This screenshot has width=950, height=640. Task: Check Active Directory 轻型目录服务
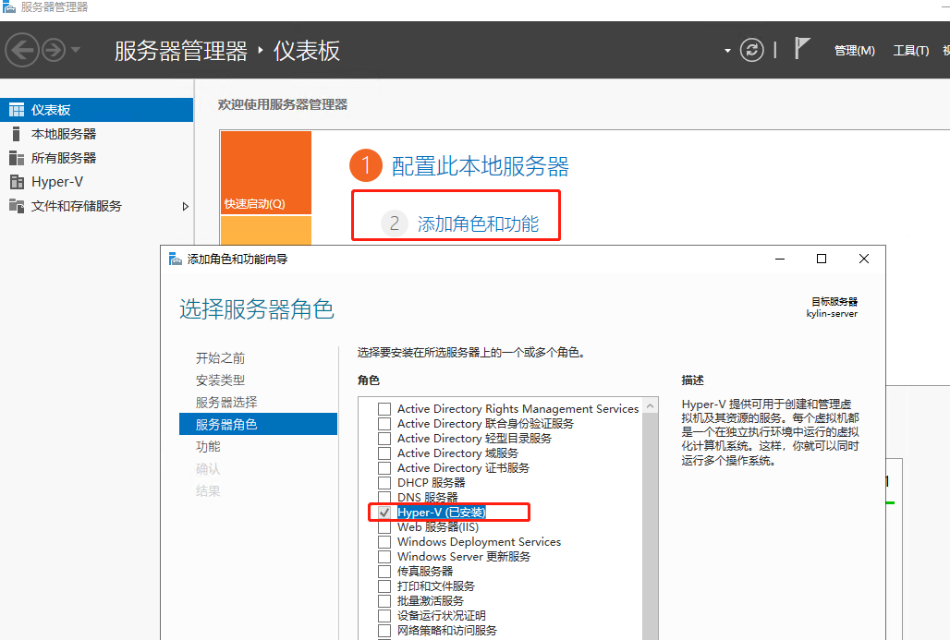pyautogui.click(x=384, y=439)
